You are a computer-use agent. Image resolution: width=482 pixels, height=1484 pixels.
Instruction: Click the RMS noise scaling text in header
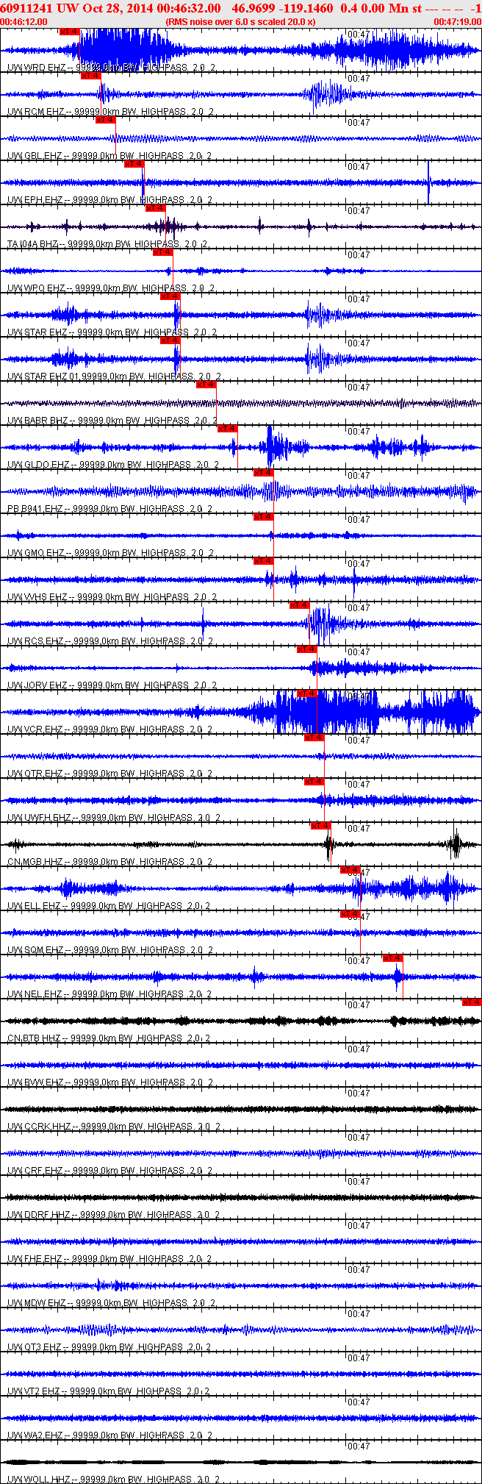click(241, 22)
